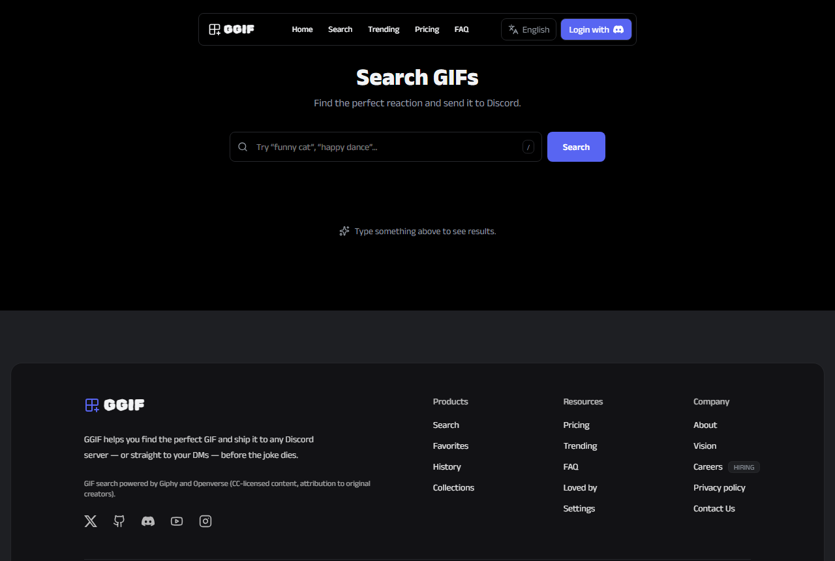The height and width of the screenshot is (561, 835).
Task: Open Pricing in the top navigation
Action: pos(427,29)
